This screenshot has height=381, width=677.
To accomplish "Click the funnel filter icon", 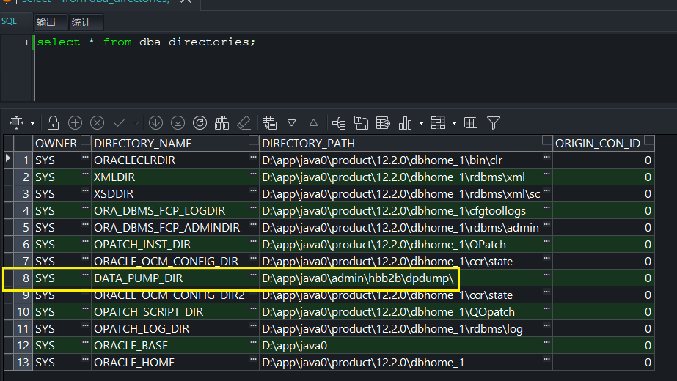I will pos(494,122).
